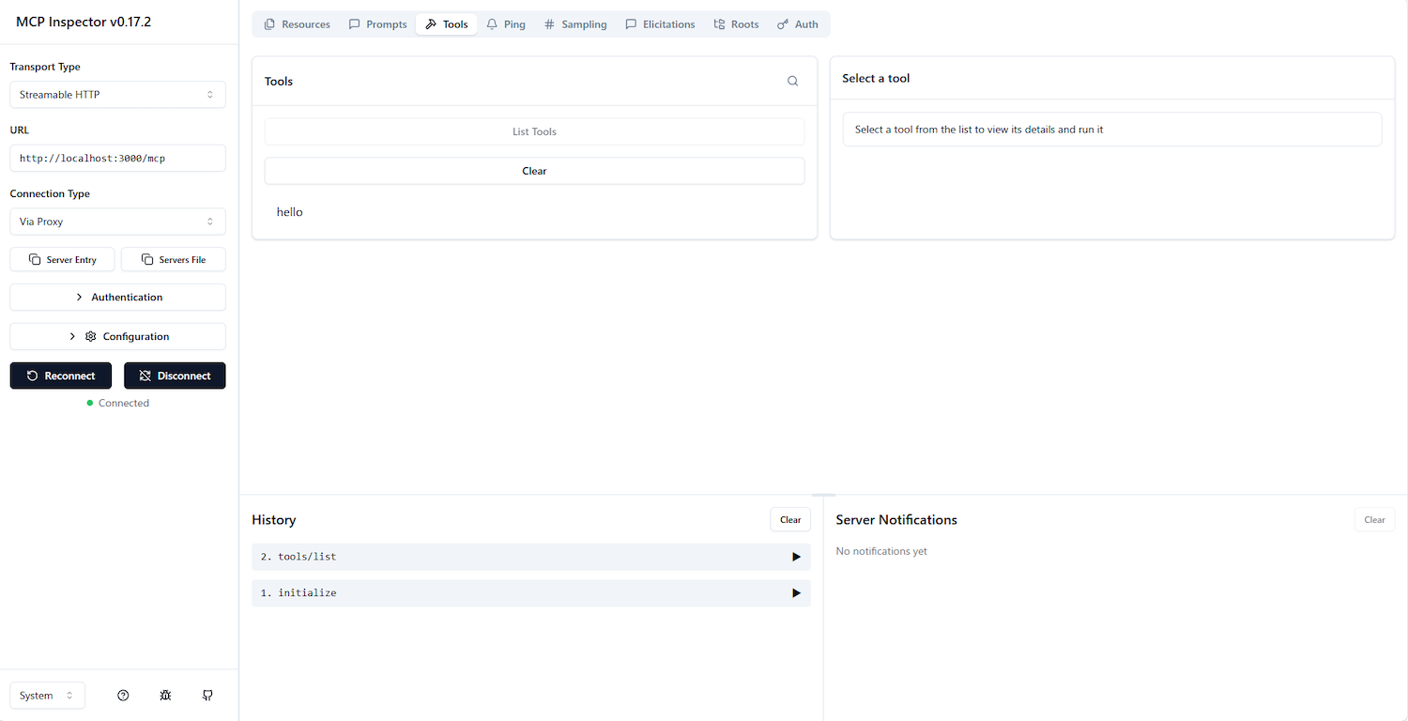Open the help icon in sidebar footer

[x=123, y=696]
